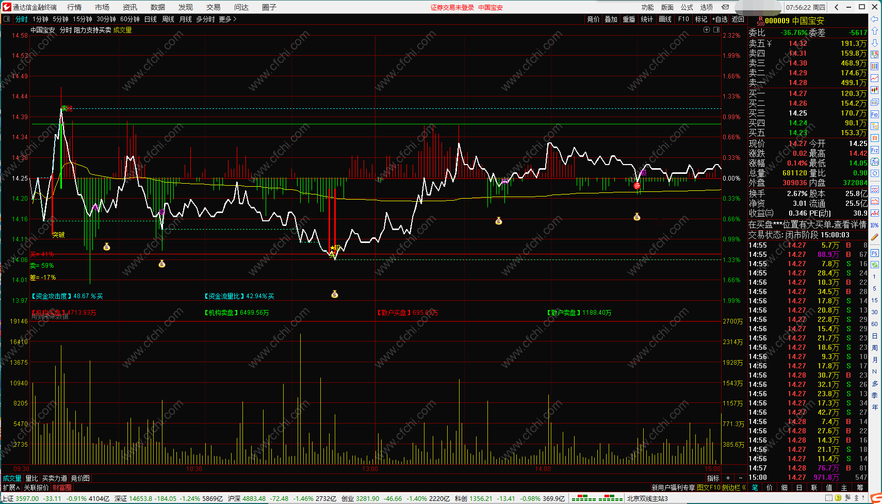Open the 版面 layout menu
Image resolution: width=882 pixels, height=504 pixels.
click(x=667, y=7)
